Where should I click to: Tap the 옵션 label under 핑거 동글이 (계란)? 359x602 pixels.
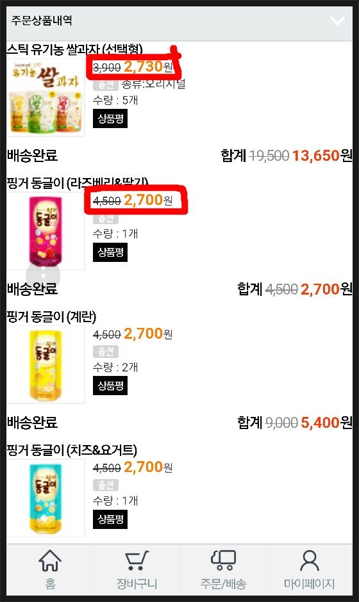(106, 352)
